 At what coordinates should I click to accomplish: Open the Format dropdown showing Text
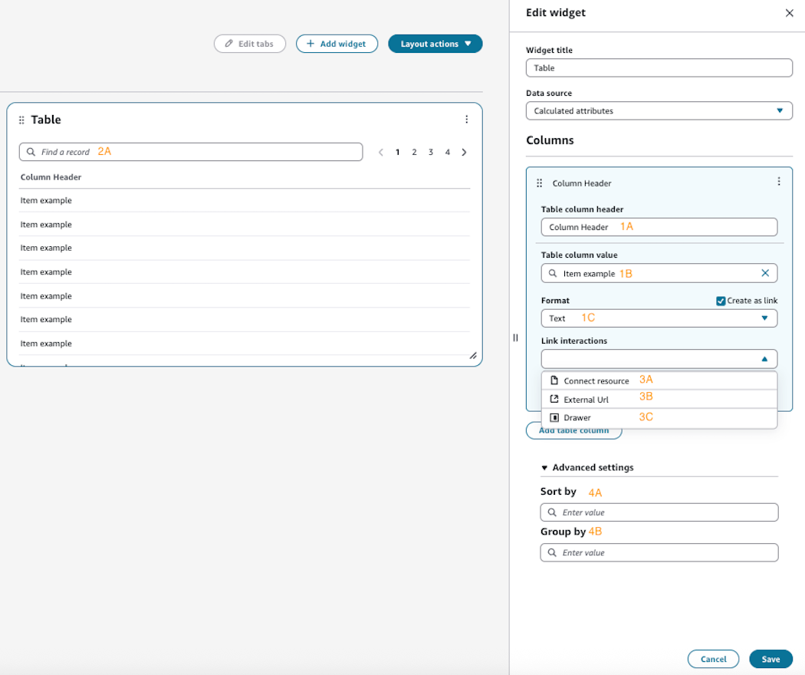659,318
